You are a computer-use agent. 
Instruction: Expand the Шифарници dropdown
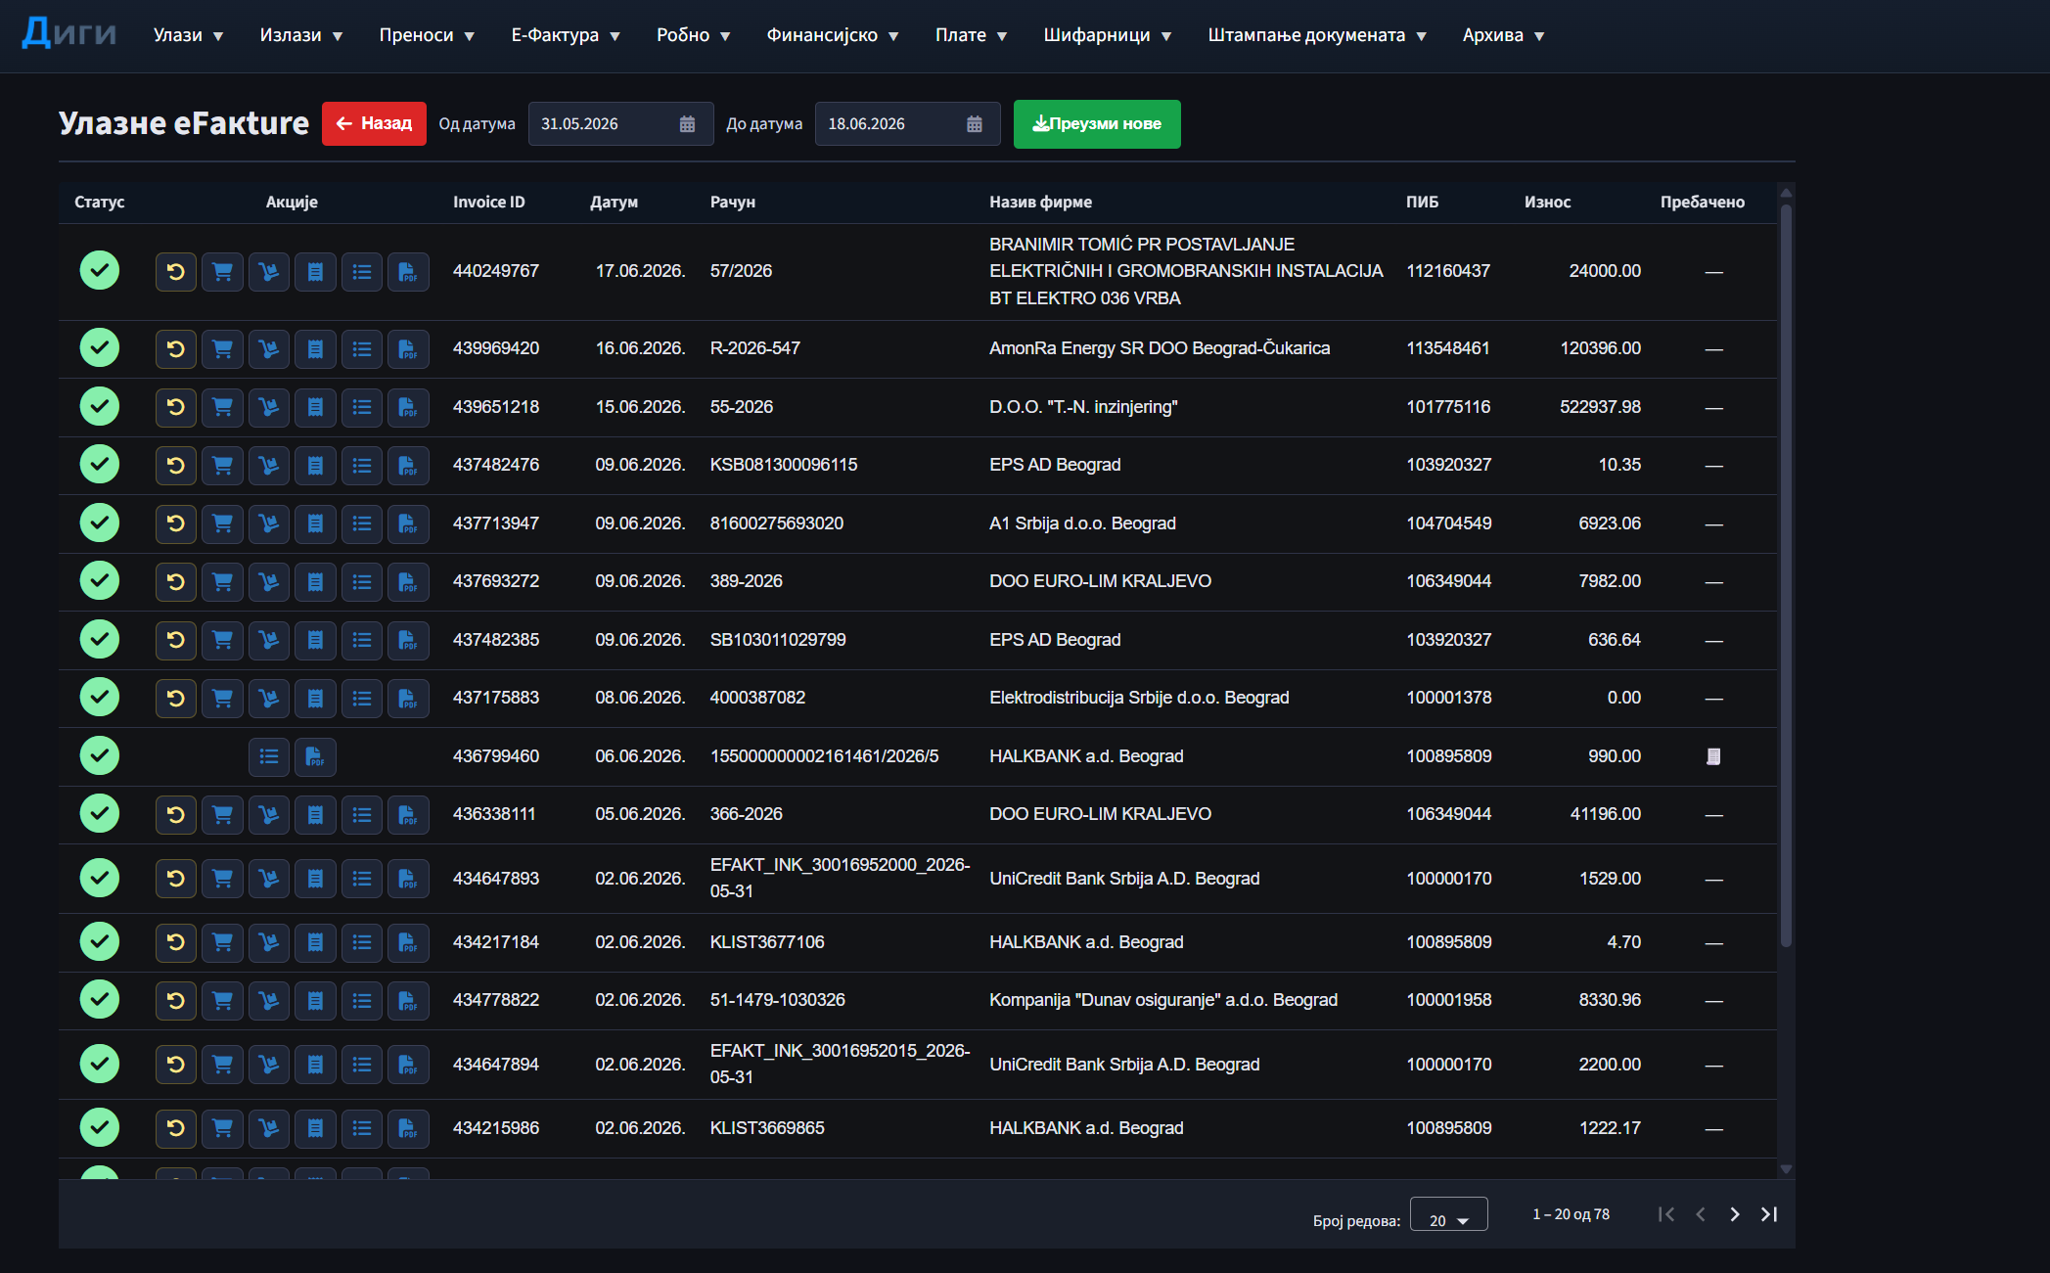click(x=1108, y=35)
